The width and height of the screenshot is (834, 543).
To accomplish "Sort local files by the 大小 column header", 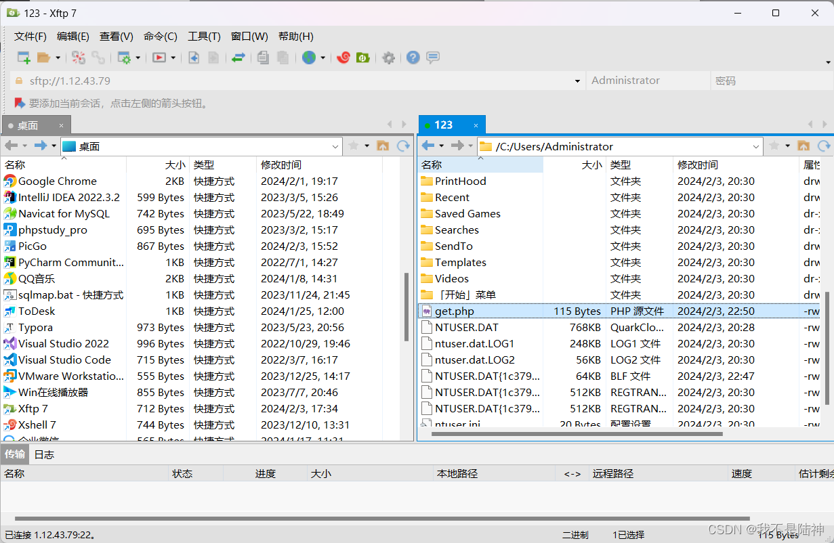I will [174, 165].
